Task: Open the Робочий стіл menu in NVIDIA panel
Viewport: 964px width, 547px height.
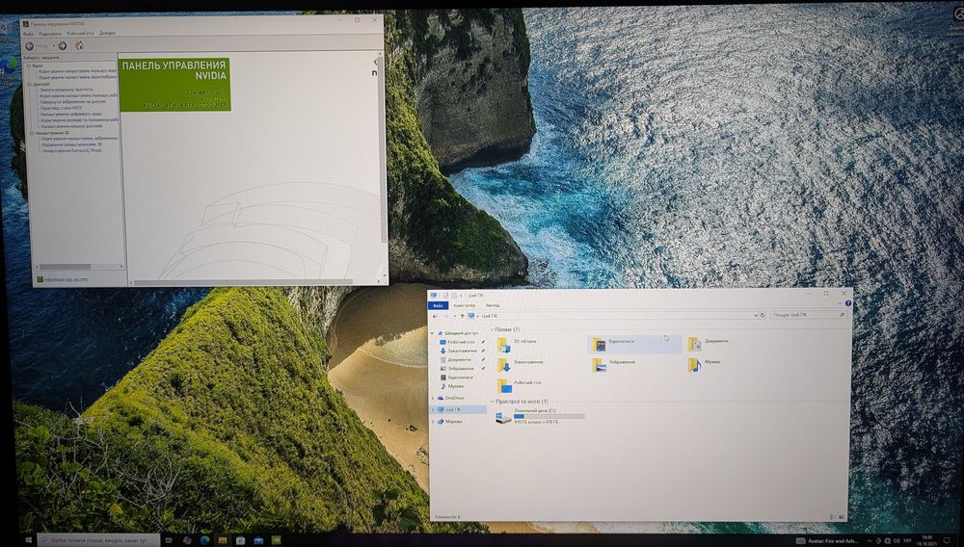Action: click(81, 33)
